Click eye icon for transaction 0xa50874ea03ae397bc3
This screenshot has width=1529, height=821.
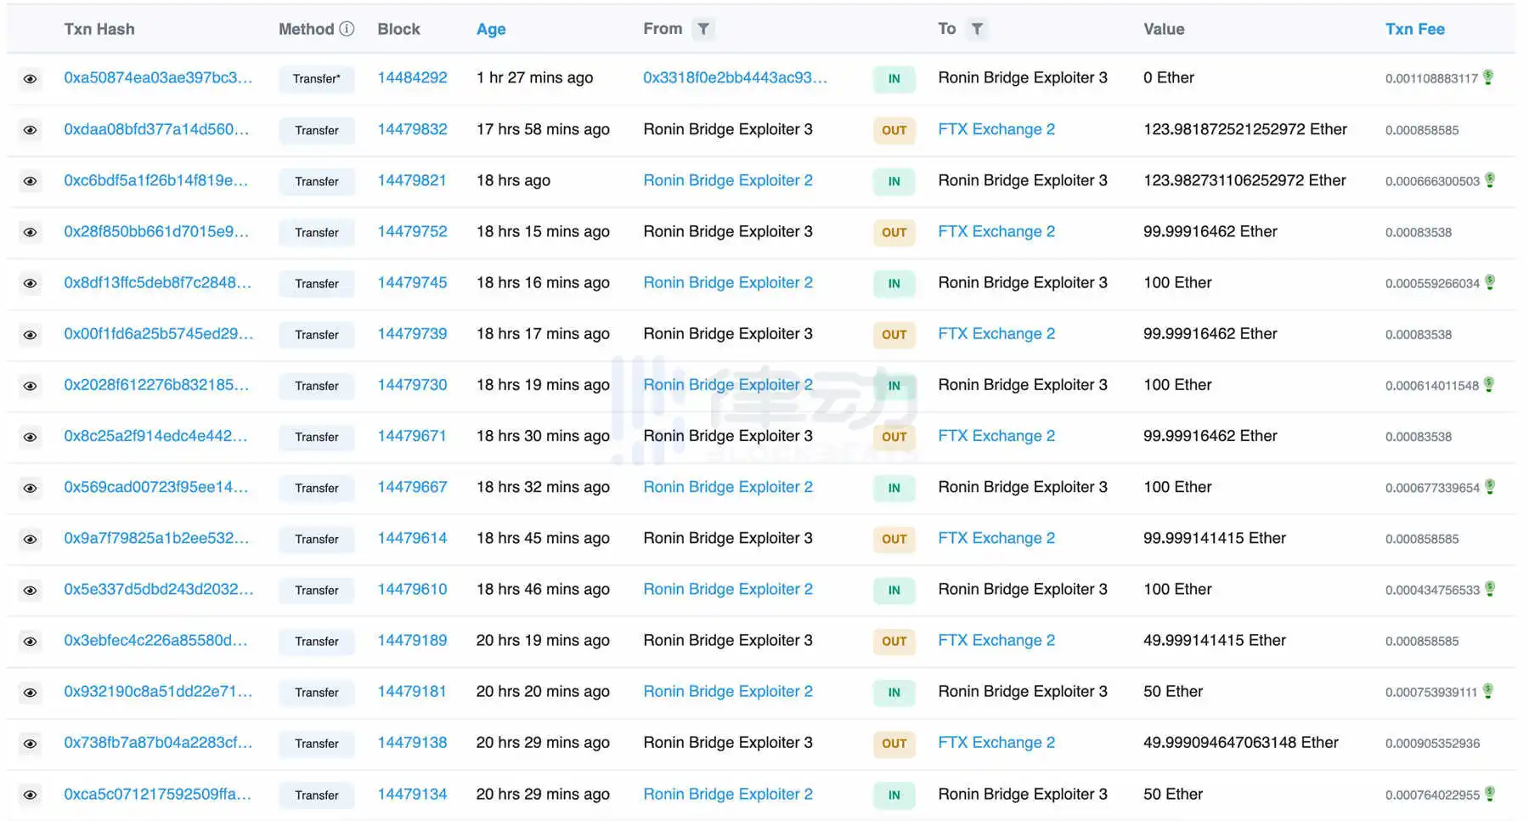tap(30, 79)
